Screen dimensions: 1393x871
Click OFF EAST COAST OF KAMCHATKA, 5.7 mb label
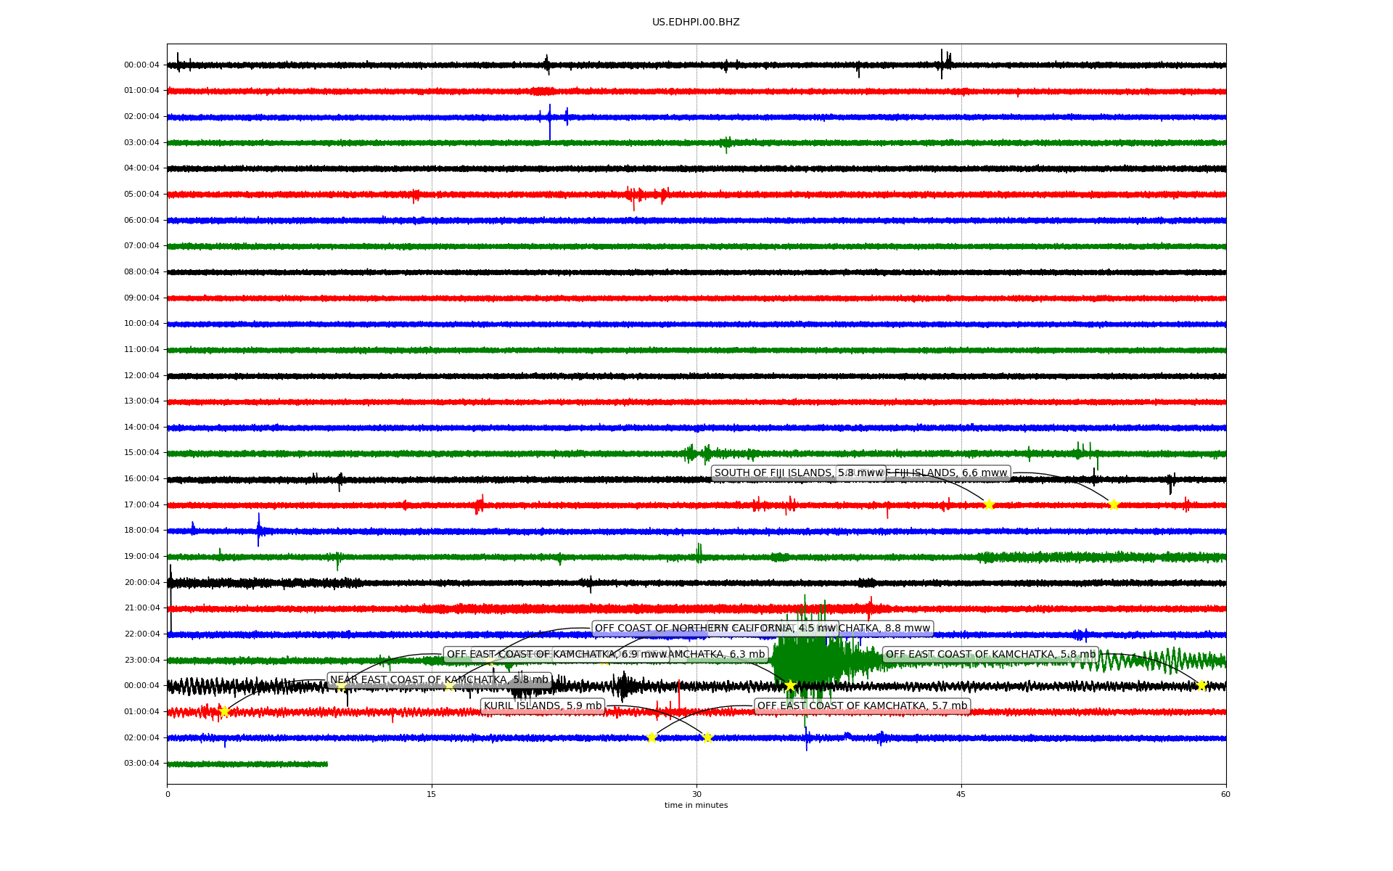(x=862, y=706)
